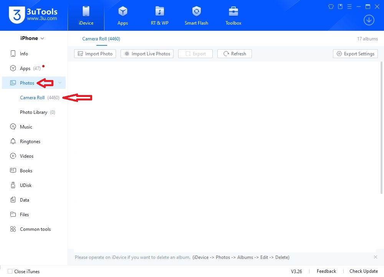Viewport: 384px width, 277px height.
Task: Dismiss the delete album hint bar
Action: tap(375, 257)
